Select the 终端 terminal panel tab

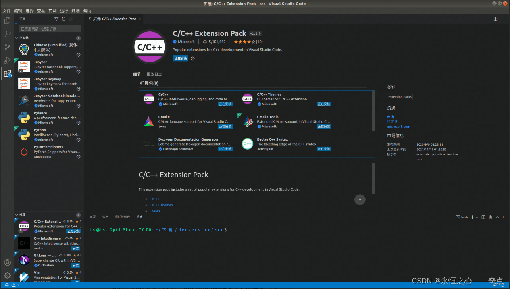pyautogui.click(x=140, y=217)
